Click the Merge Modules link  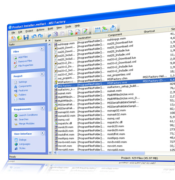tap(26, 124)
